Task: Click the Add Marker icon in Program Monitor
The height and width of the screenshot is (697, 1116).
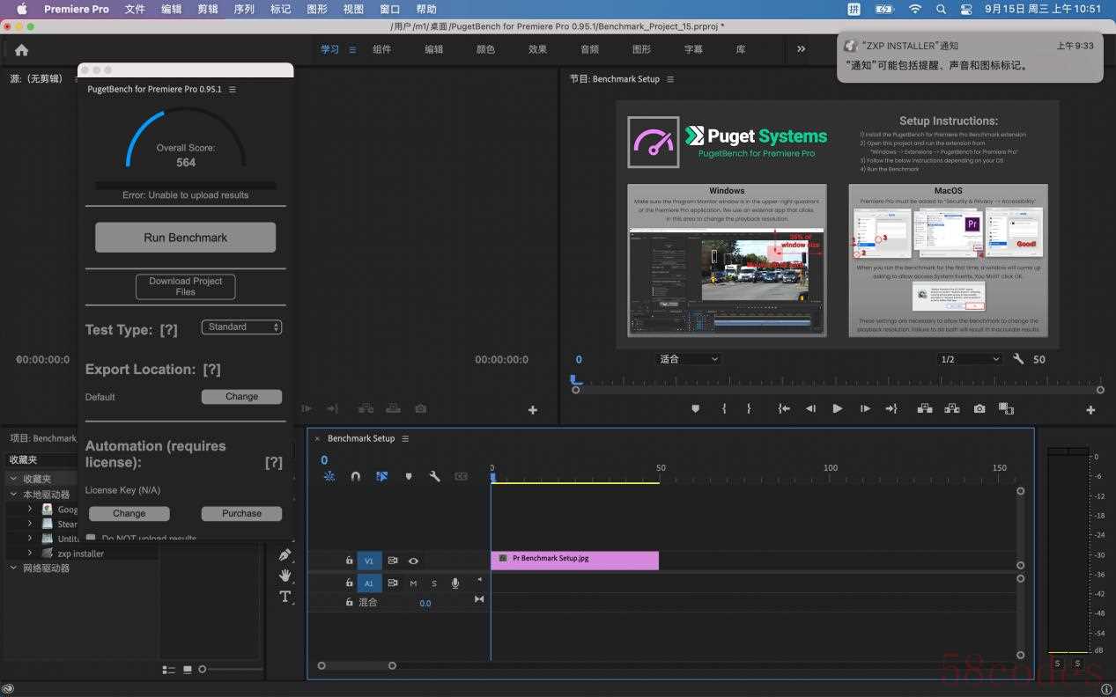Action: click(695, 408)
